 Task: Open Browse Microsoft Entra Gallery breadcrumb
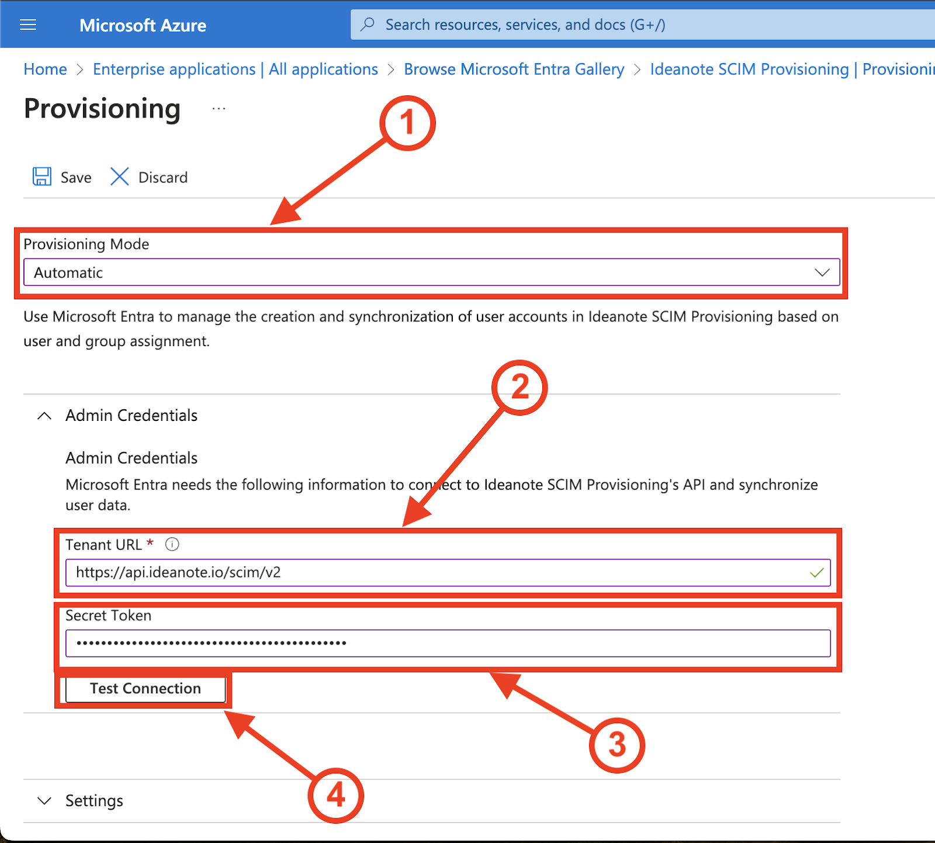click(514, 69)
